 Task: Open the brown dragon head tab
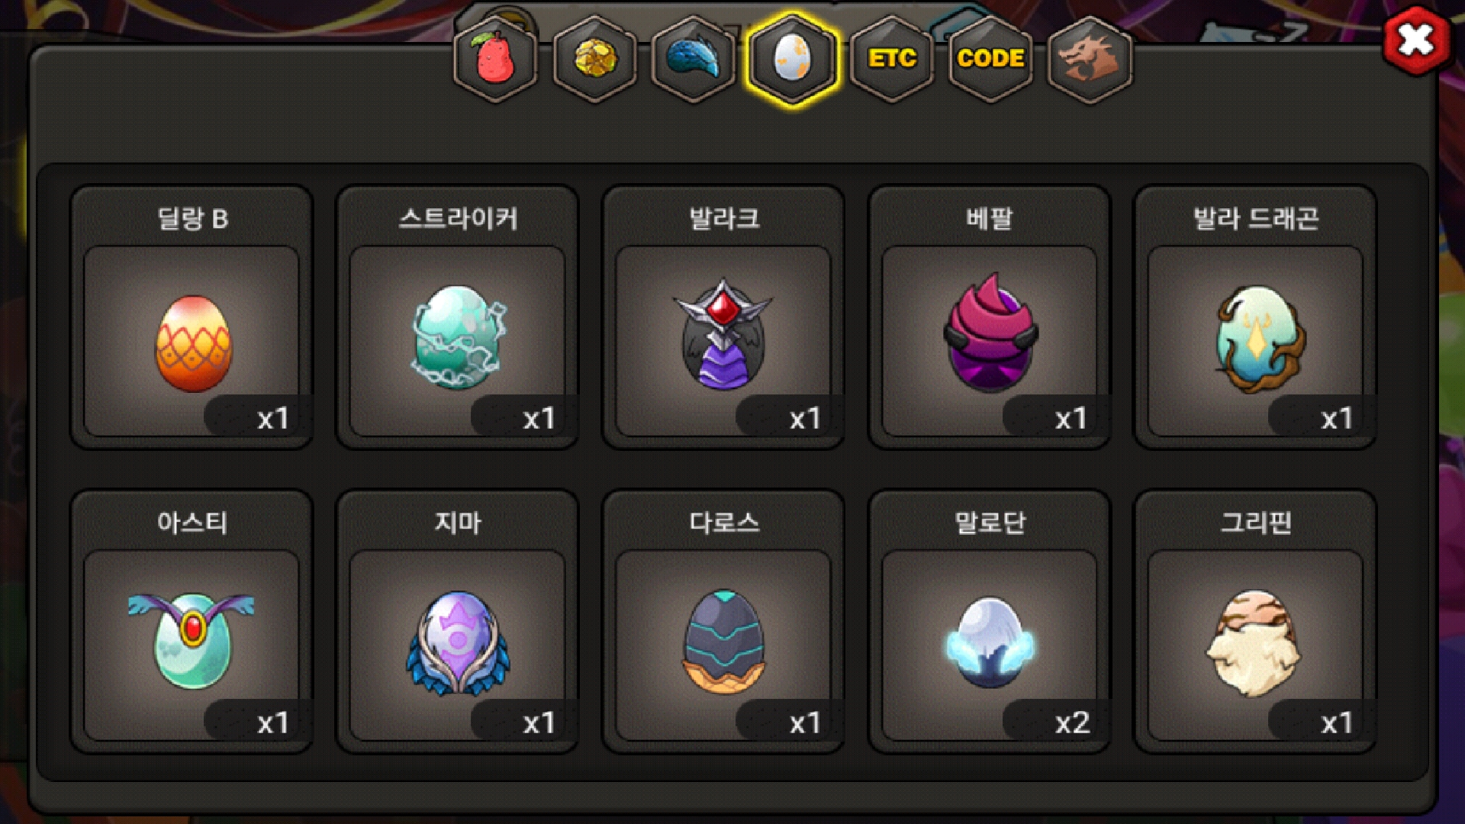pos(1090,59)
